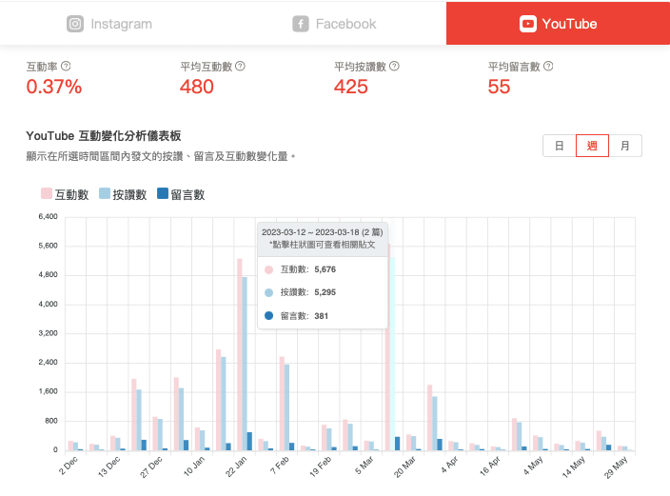
Task: Select 週 (week) granularity button
Action: pos(592,146)
